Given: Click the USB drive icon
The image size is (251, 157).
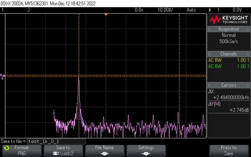Looking at the screenshot, I should (56, 153).
